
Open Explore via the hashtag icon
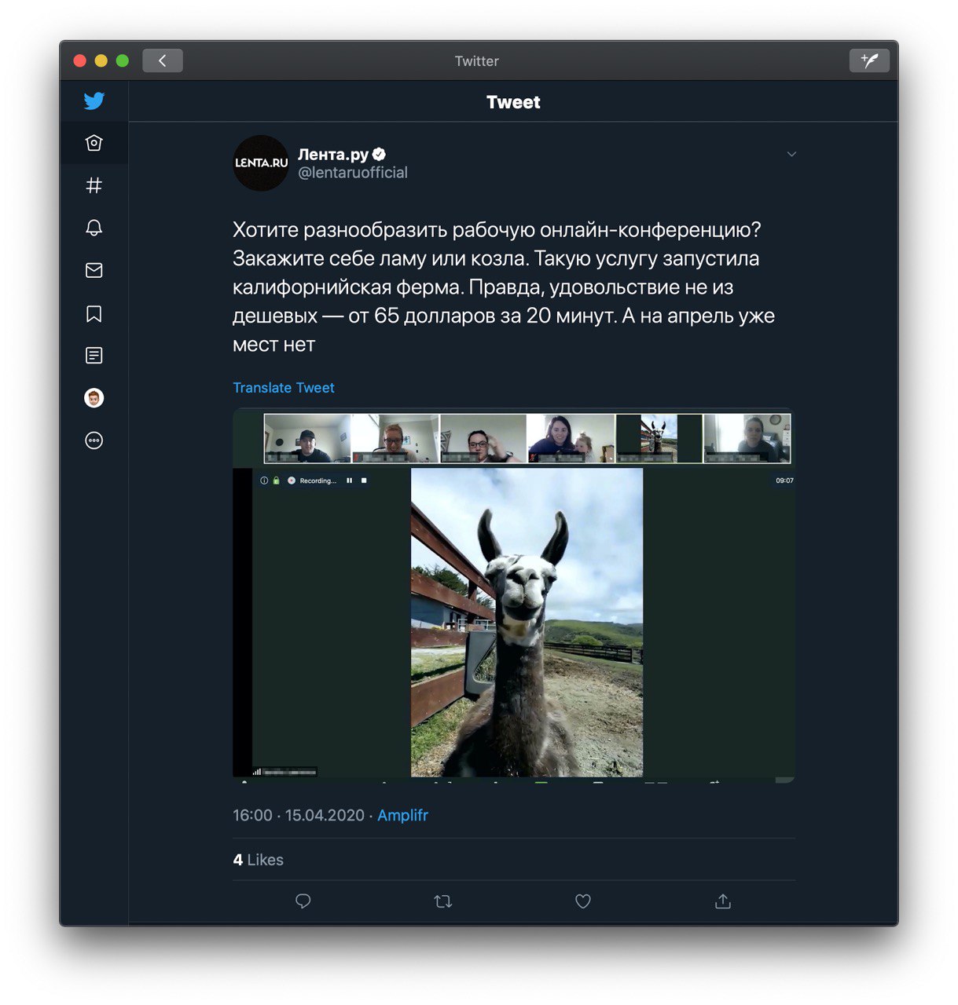click(x=94, y=185)
